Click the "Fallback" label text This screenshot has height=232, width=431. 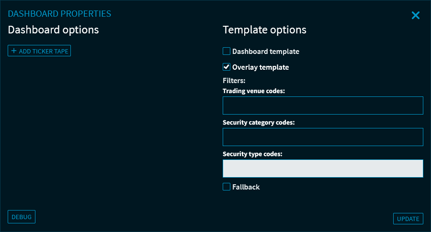coord(246,187)
